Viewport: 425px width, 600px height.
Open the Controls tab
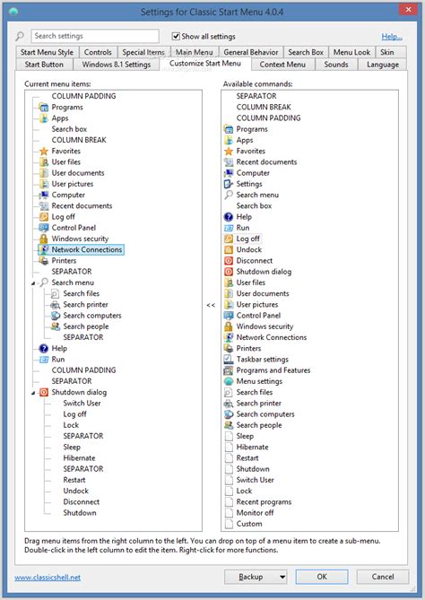[x=98, y=52]
